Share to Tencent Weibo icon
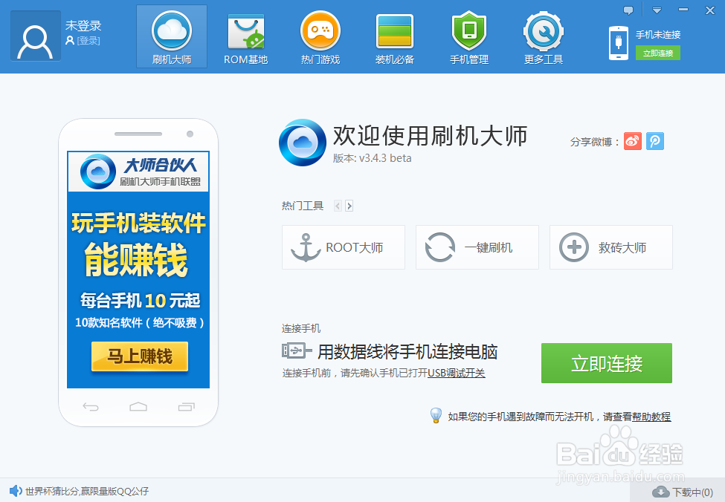725x502 pixels. [x=654, y=141]
